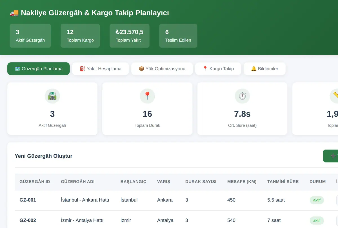Click the Yeni Güzergâh Oluştur heading
The width and height of the screenshot is (338, 228).
[43, 156]
